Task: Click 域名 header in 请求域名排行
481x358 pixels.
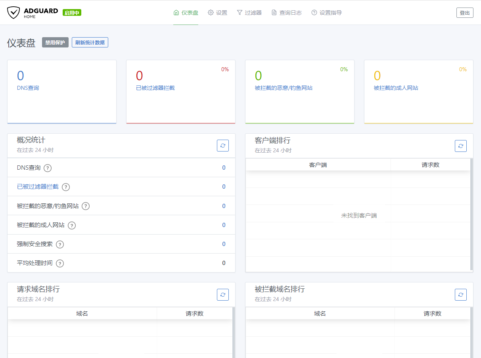Action: [x=82, y=314]
